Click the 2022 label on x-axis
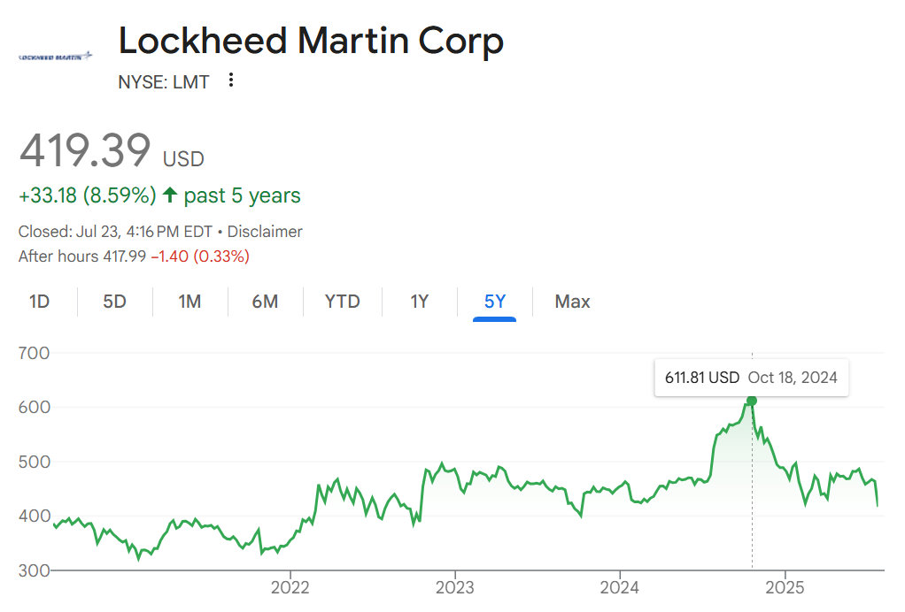Screen dimensions: 905x612 pyautogui.click(x=290, y=587)
